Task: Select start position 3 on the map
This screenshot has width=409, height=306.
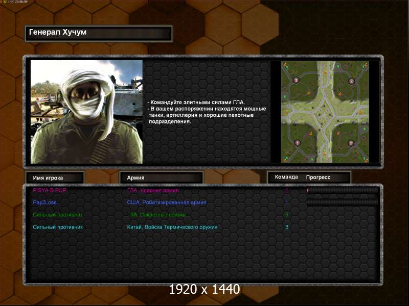Action: pyautogui.click(x=296, y=80)
